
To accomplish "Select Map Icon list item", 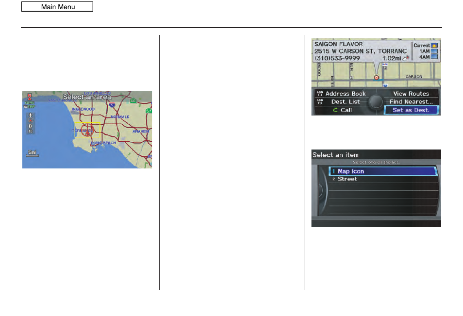I will 383,171.
